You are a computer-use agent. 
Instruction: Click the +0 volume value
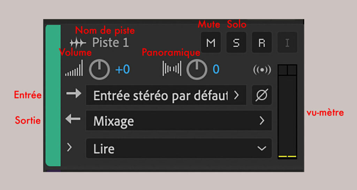coord(122,70)
